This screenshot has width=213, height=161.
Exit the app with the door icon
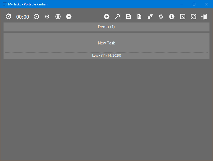coord(204,17)
